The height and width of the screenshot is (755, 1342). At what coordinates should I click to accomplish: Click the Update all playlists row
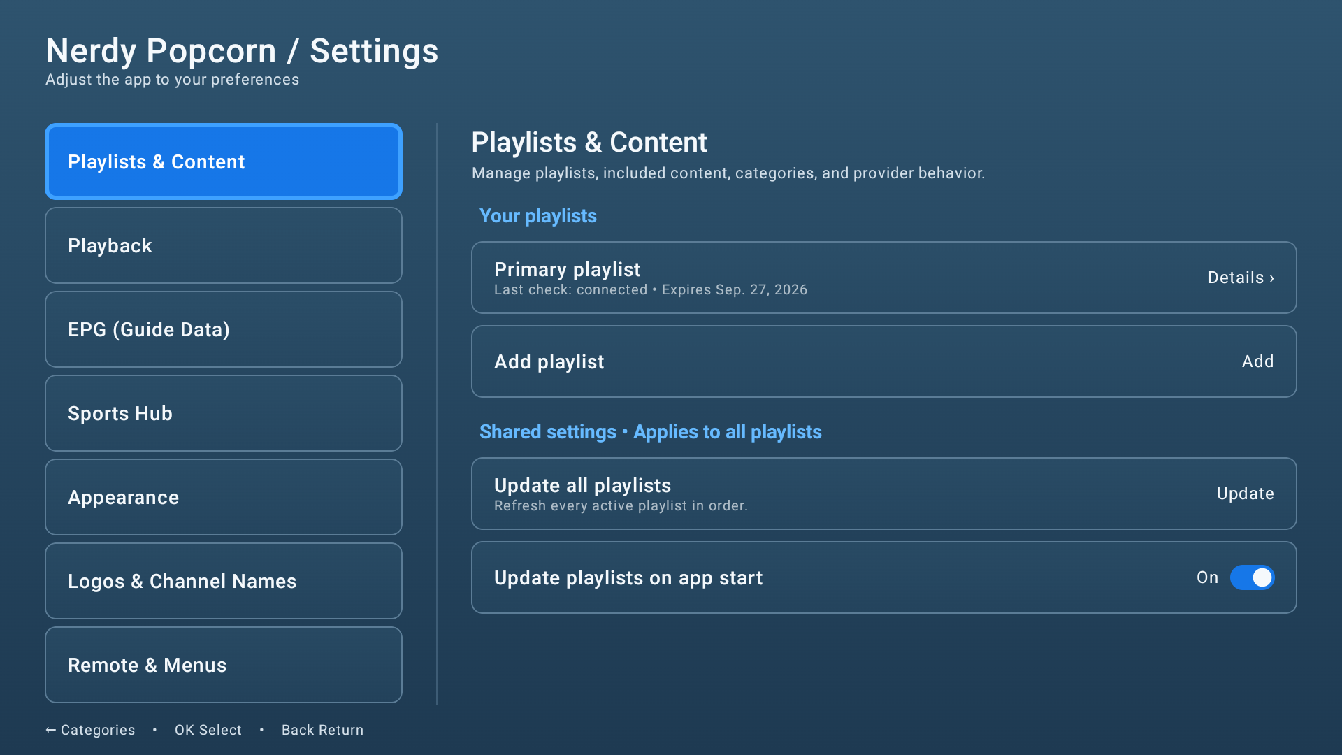(x=884, y=494)
